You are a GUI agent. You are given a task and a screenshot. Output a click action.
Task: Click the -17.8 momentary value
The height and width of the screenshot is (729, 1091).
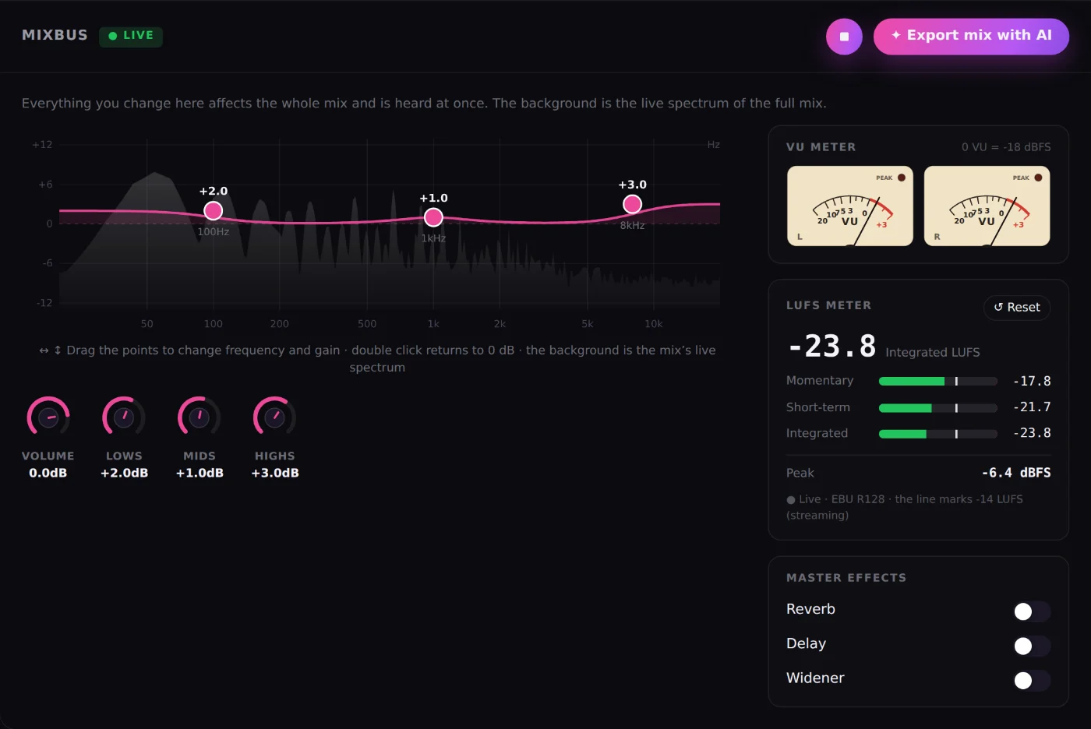pyautogui.click(x=1032, y=381)
